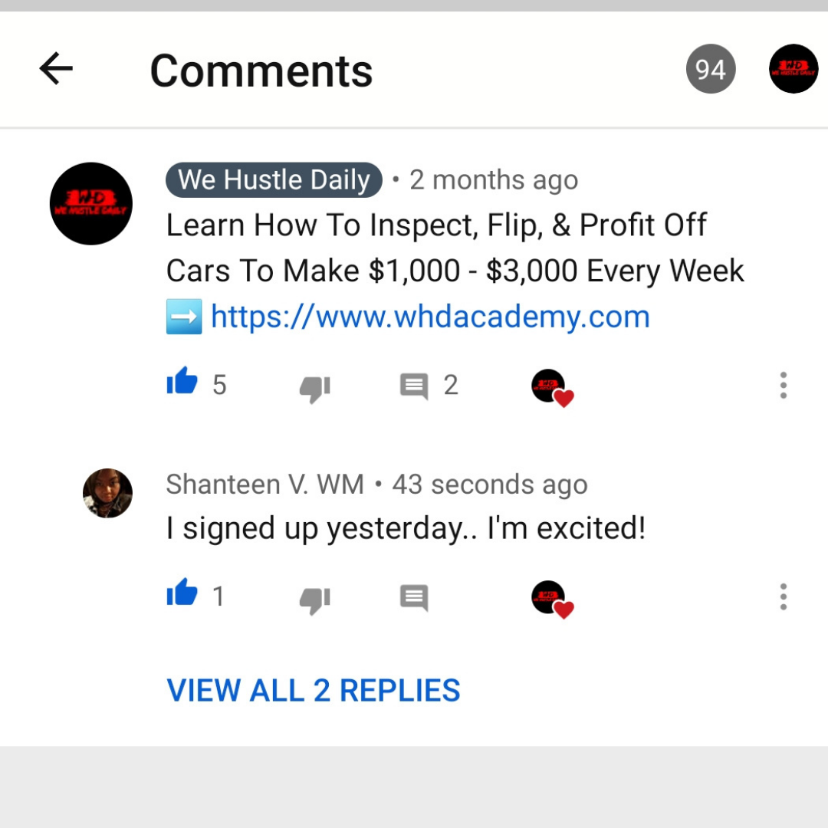Click creator heart badge on first comment
This screenshot has width=828, height=828.
[x=552, y=388]
